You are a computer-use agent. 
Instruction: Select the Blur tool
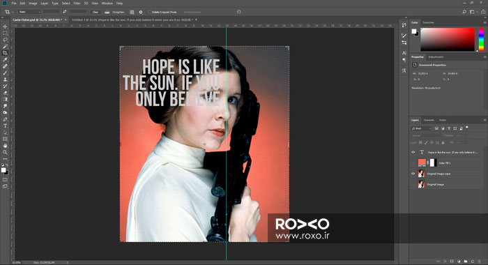[5, 106]
